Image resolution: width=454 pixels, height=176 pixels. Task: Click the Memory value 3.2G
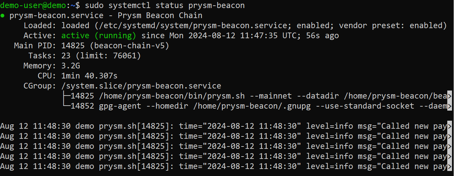[71, 66]
